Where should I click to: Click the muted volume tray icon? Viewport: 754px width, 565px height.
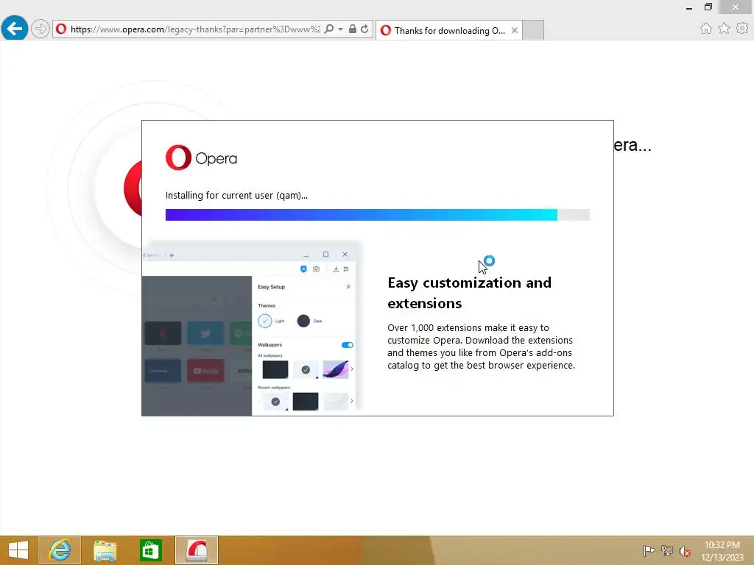click(x=685, y=551)
